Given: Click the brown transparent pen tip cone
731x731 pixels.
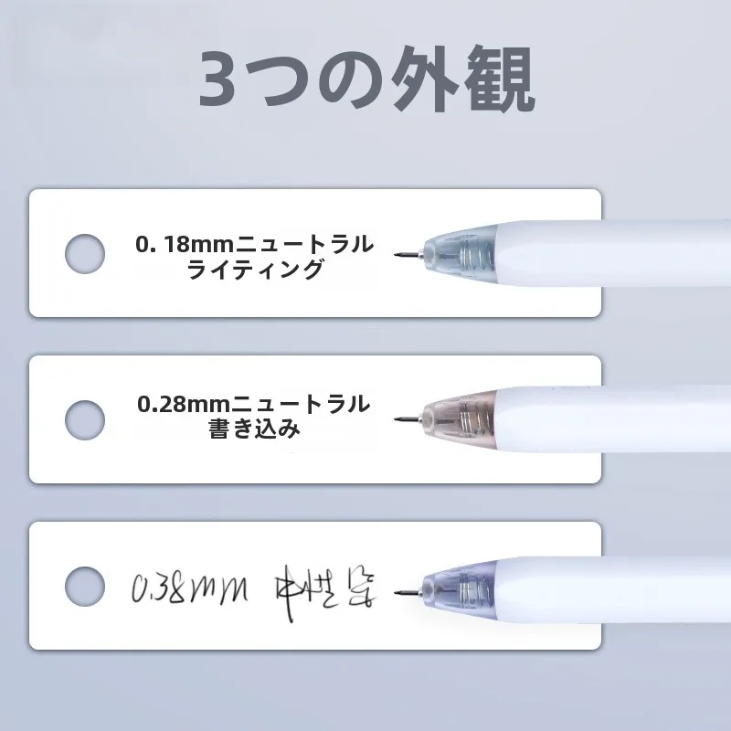Looking at the screenshot, I should pos(461,420).
